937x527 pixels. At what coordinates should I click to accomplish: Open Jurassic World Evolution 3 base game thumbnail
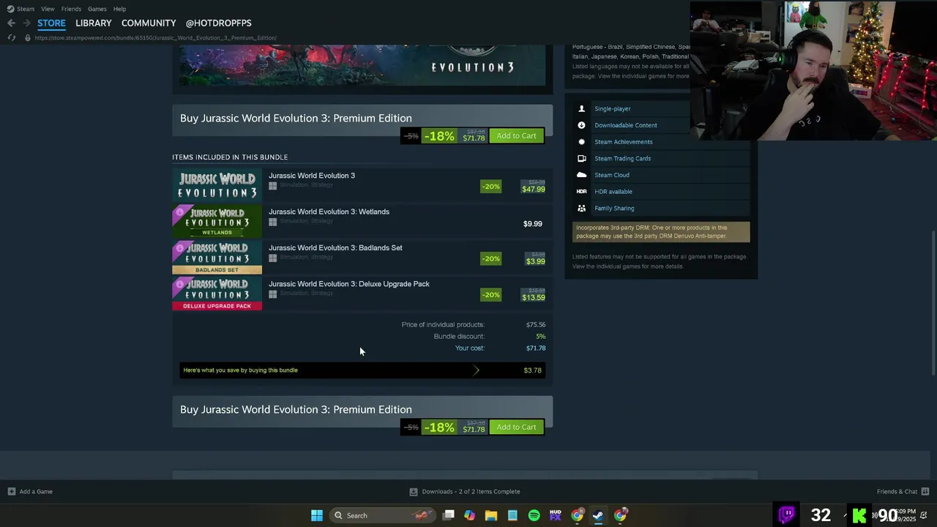[217, 185]
